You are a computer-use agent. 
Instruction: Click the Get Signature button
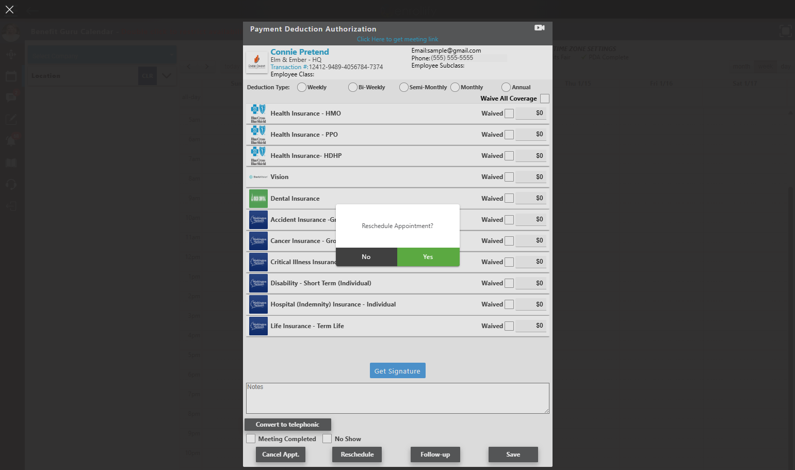(x=397, y=371)
